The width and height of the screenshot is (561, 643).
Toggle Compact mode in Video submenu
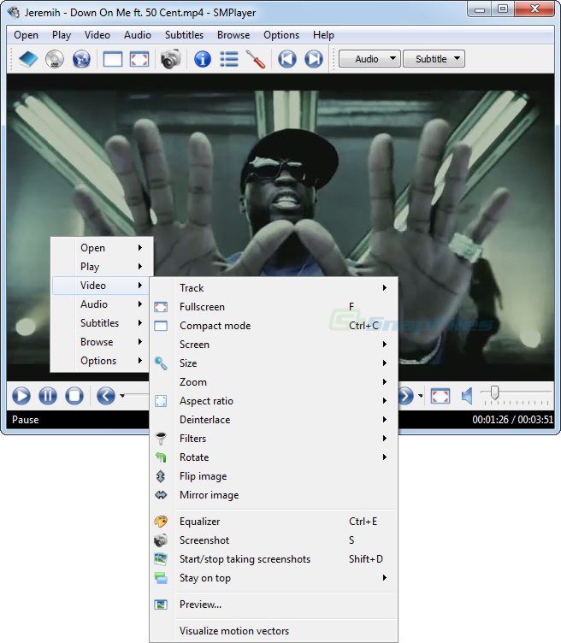274,326
